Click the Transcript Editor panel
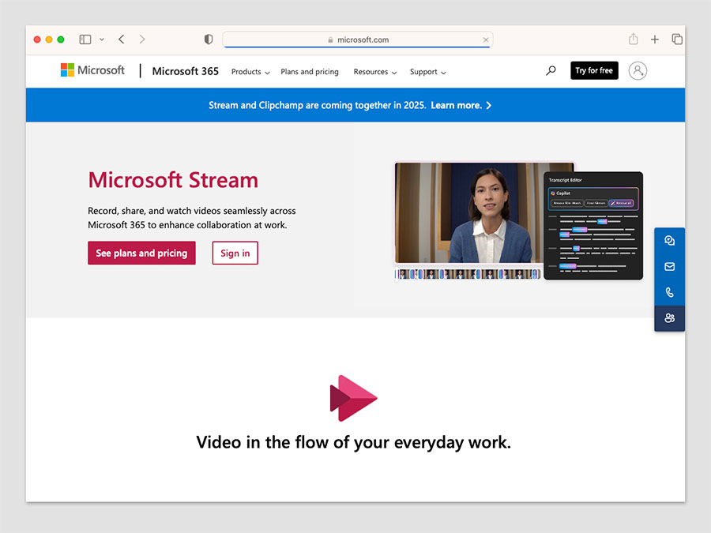The image size is (711, 533). (x=593, y=226)
